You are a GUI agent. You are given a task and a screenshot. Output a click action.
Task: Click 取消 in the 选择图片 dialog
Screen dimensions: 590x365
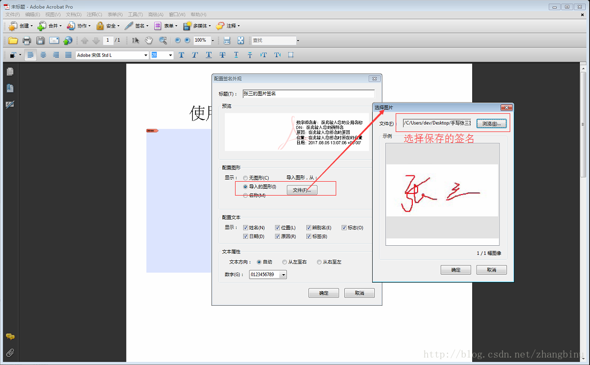[x=491, y=270]
